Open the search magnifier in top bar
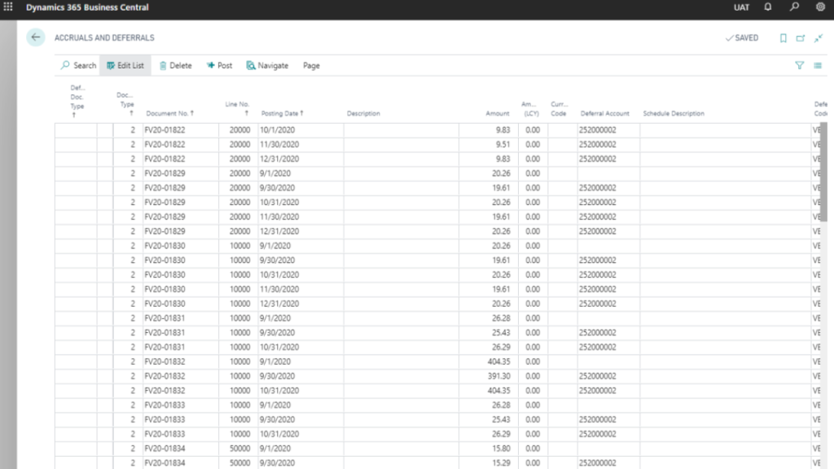 (x=794, y=7)
